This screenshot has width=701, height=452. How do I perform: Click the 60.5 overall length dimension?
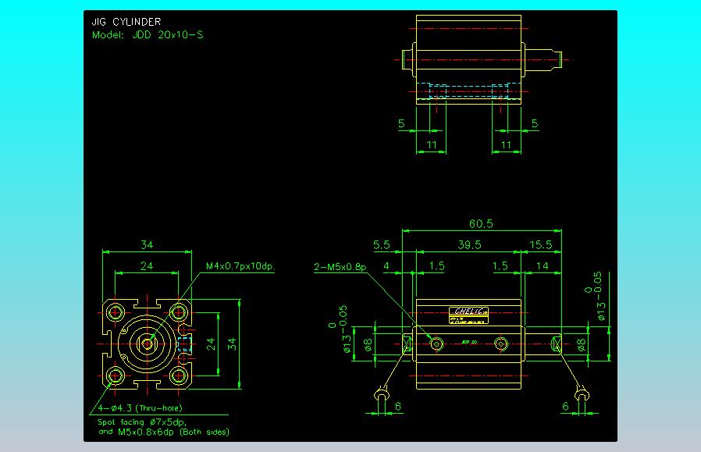[x=481, y=223]
